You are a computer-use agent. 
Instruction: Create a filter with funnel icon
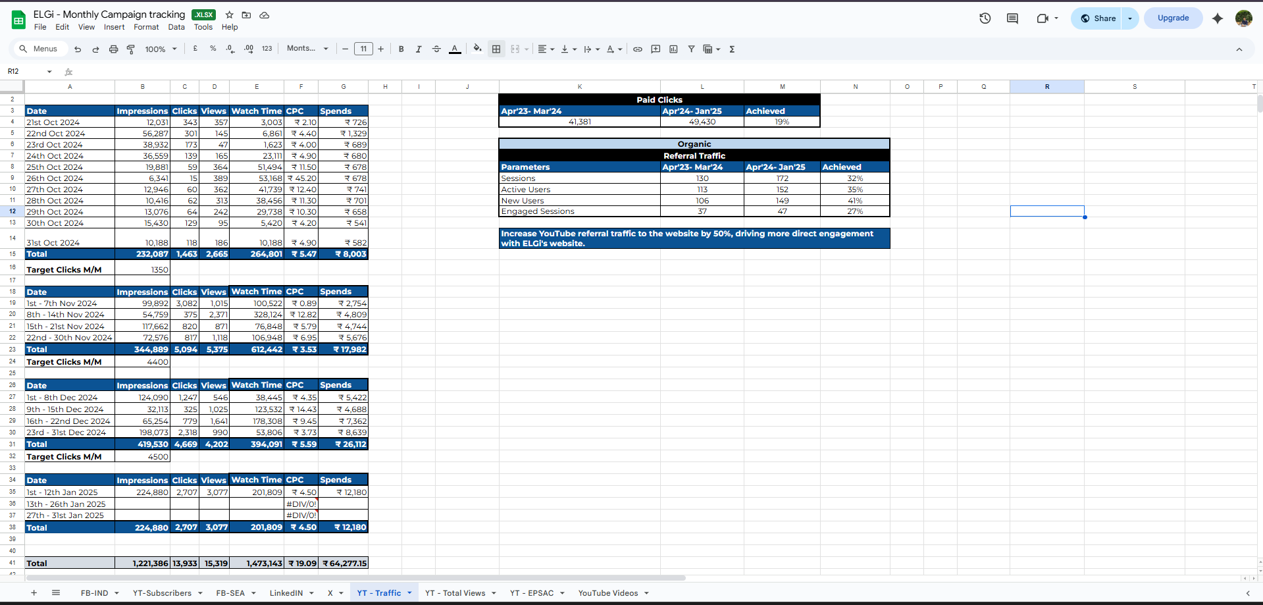coord(691,49)
